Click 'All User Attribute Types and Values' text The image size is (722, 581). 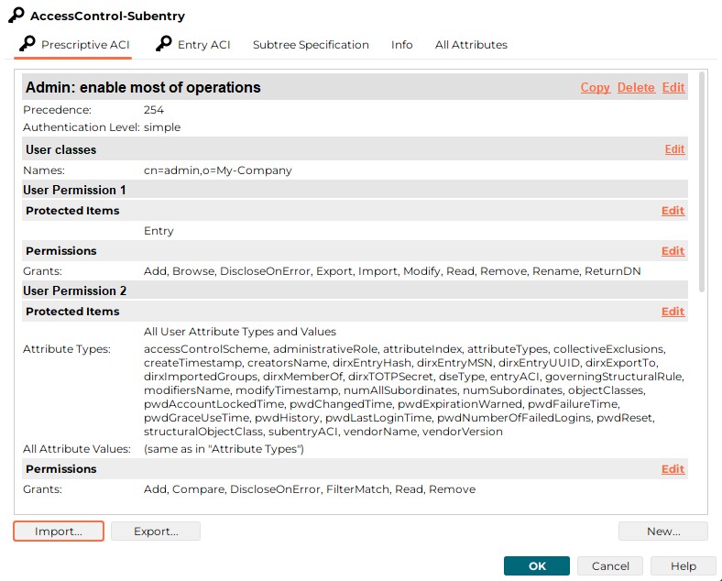tap(240, 332)
